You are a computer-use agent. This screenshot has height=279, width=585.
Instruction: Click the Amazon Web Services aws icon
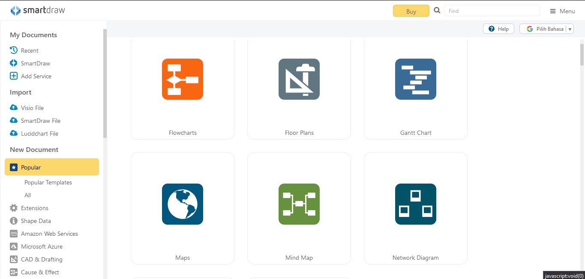pos(14,234)
